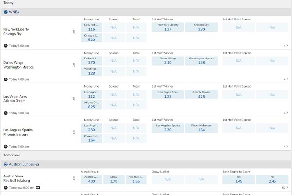Click the Today 7:00 pm start time
Viewport: 292px width, 195px height.
[19, 146]
